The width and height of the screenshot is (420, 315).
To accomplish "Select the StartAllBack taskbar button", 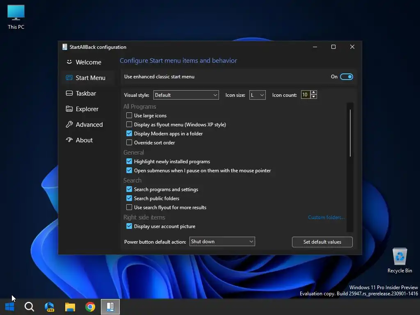I will [110, 307].
